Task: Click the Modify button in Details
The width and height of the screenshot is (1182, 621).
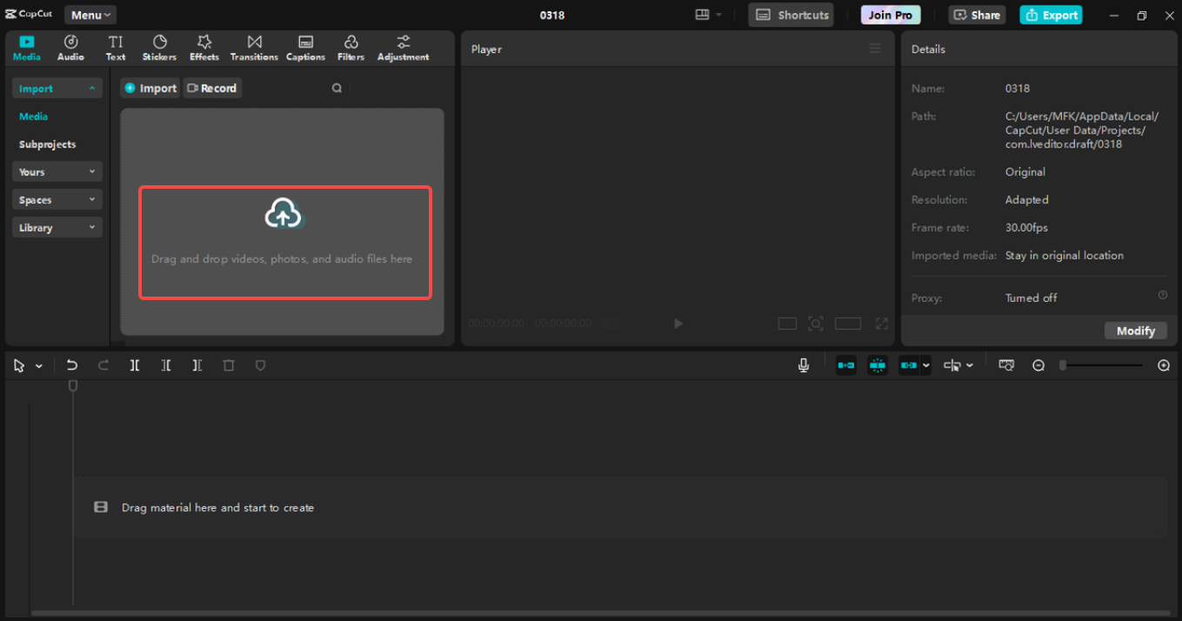Action: click(1136, 331)
